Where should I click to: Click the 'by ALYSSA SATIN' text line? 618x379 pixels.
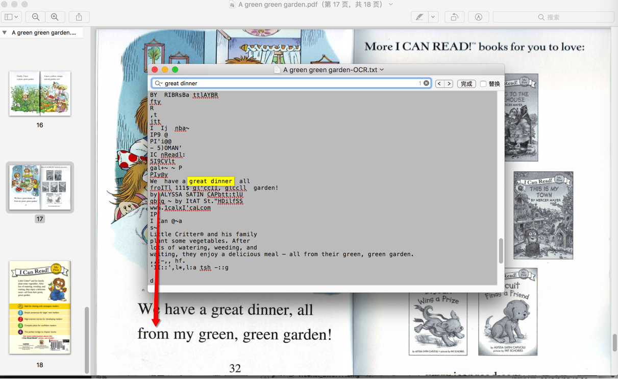click(x=196, y=195)
